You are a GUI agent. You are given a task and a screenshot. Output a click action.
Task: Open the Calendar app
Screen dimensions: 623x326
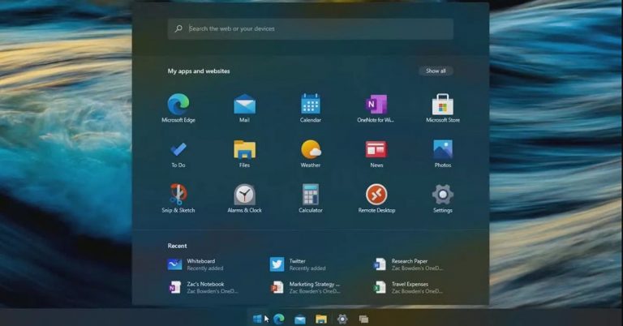click(311, 108)
